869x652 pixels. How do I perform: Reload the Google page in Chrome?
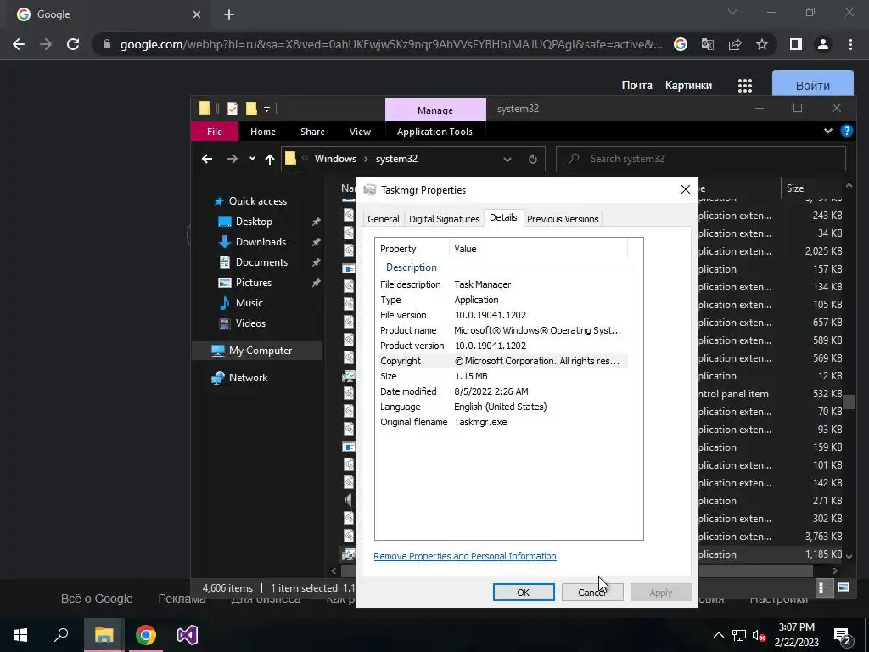click(x=73, y=44)
